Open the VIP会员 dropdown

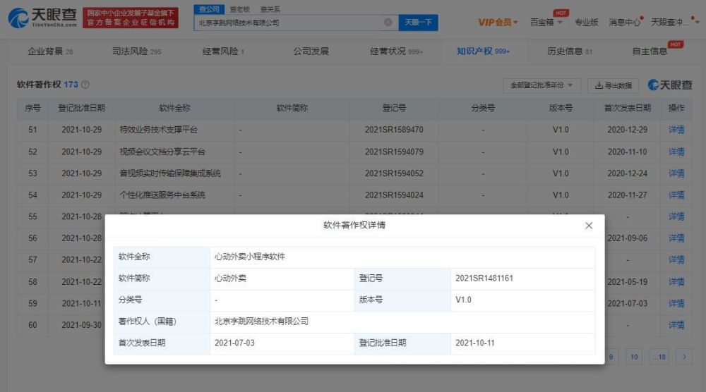pos(498,22)
